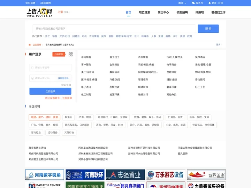Image resolution: width=251 pixels, height=188 pixels.
Task: Open the 河南数字锐角 banner ad
Action: tap(45, 174)
